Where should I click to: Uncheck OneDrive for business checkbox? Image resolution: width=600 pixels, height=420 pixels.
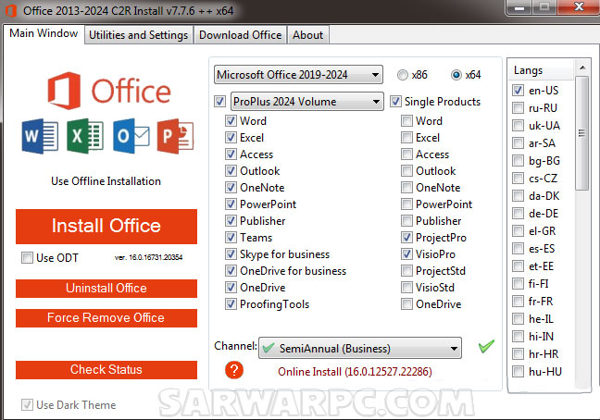tap(231, 271)
